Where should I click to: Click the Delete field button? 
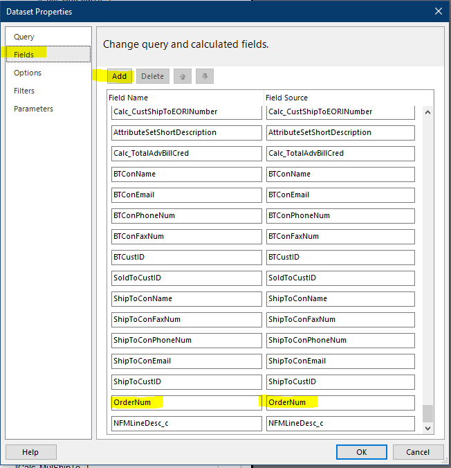(x=153, y=76)
